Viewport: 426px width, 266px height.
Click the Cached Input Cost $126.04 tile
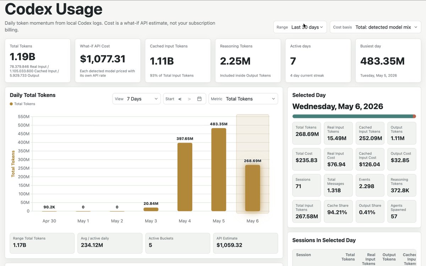click(370, 159)
